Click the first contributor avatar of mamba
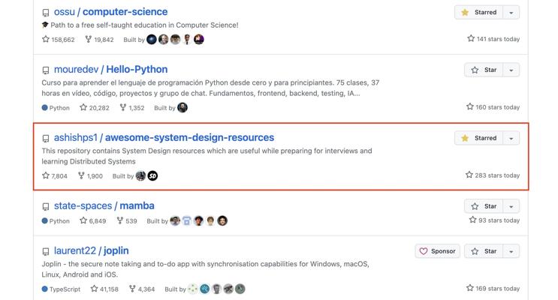This screenshot has width=558, height=300. [x=175, y=220]
